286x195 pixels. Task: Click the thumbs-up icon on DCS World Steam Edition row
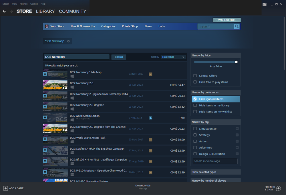tap(150, 118)
